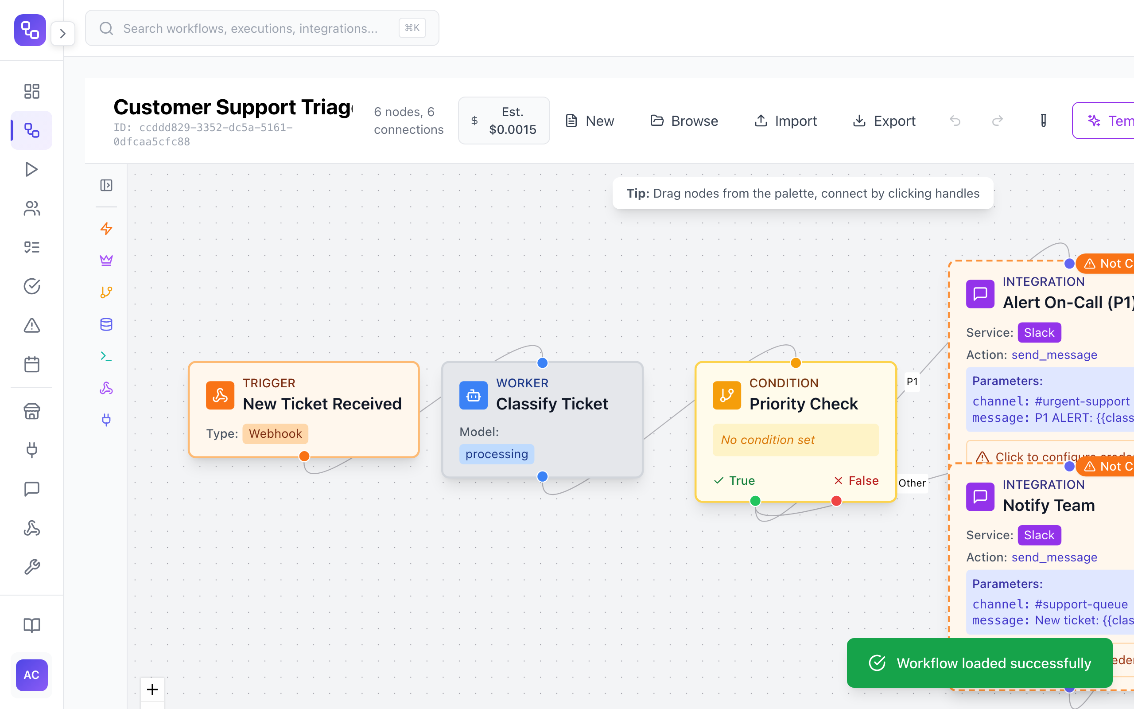Click Import in the top toolbar
The width and height of the screenshot is (1134, 709).
click(785, 121)
